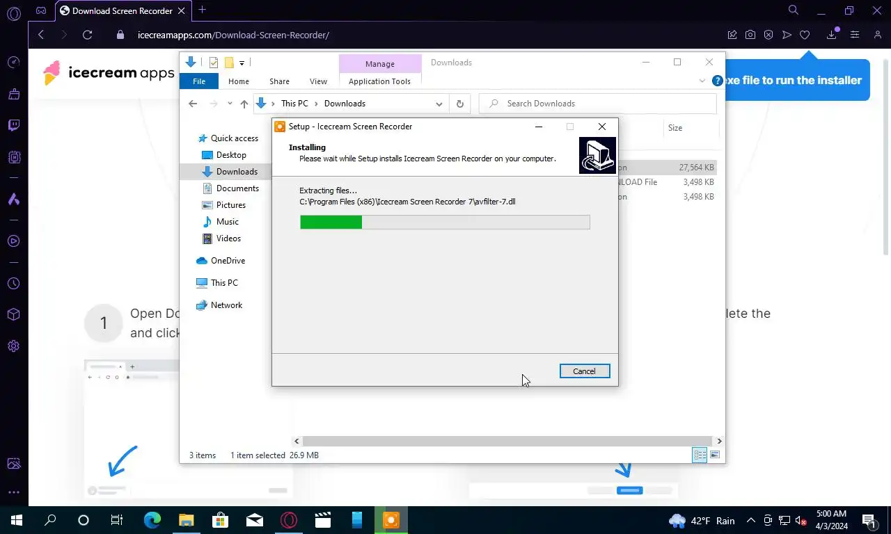Select the Manage contextual tab
Image resolution: width=891 pixels, height=534 pixels.
point(380,63)
